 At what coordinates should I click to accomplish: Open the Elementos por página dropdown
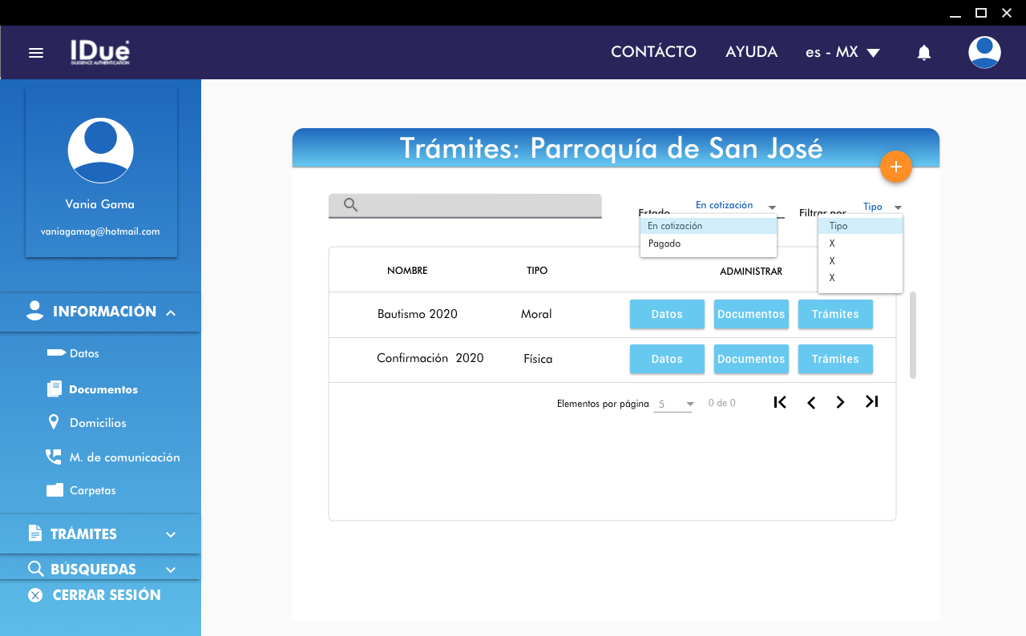674,405
